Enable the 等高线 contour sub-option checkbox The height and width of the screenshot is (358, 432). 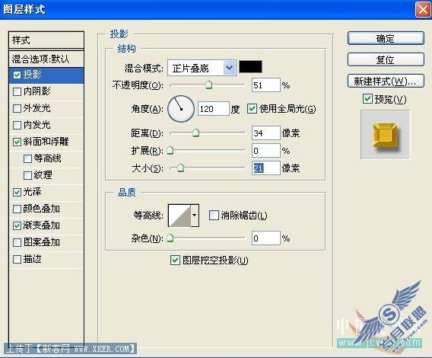[27, 158]
